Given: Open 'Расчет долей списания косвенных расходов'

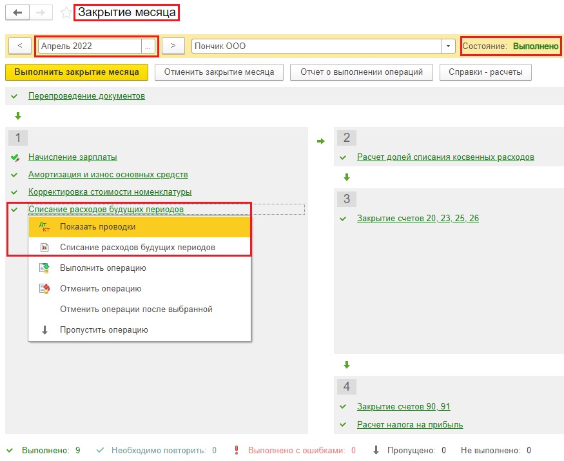Looking at the screenshot, I should coord(445,157).
